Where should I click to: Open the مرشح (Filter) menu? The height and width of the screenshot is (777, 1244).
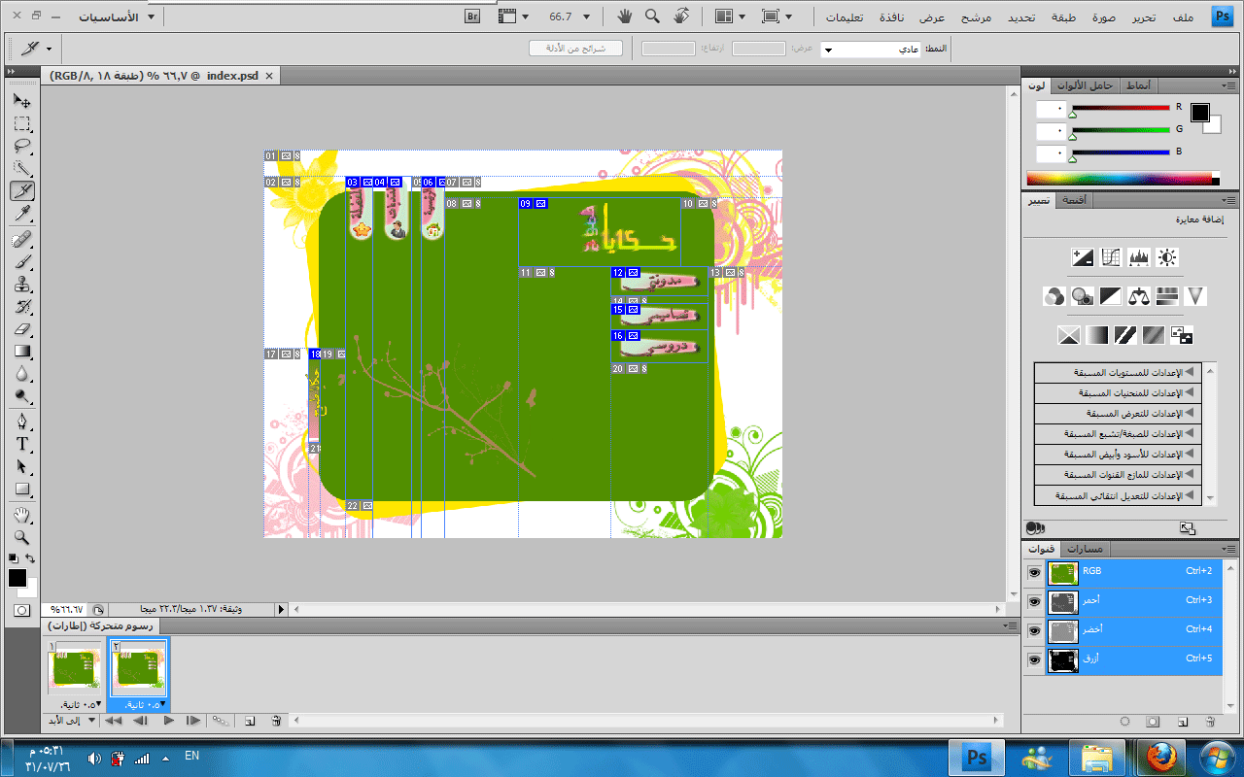click(976, 17)
